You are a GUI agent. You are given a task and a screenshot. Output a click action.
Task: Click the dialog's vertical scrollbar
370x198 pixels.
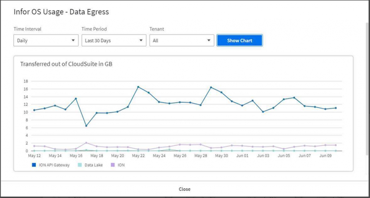tap(367, 89)
